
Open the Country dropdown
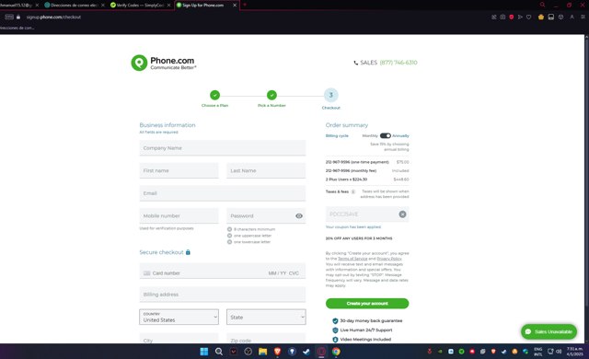179,317
